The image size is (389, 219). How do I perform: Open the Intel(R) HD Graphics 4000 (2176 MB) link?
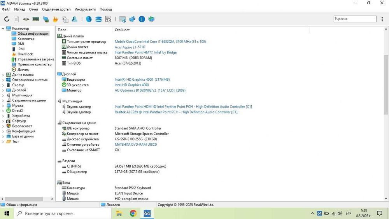point(142,79)
